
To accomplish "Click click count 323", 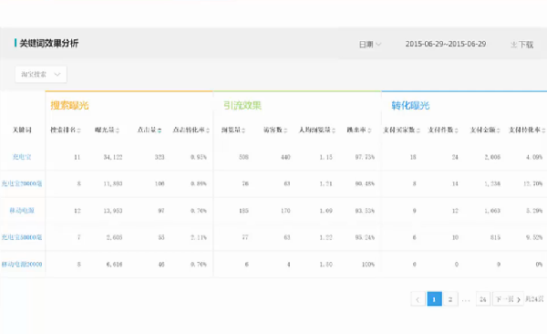I will coord(160,157).
